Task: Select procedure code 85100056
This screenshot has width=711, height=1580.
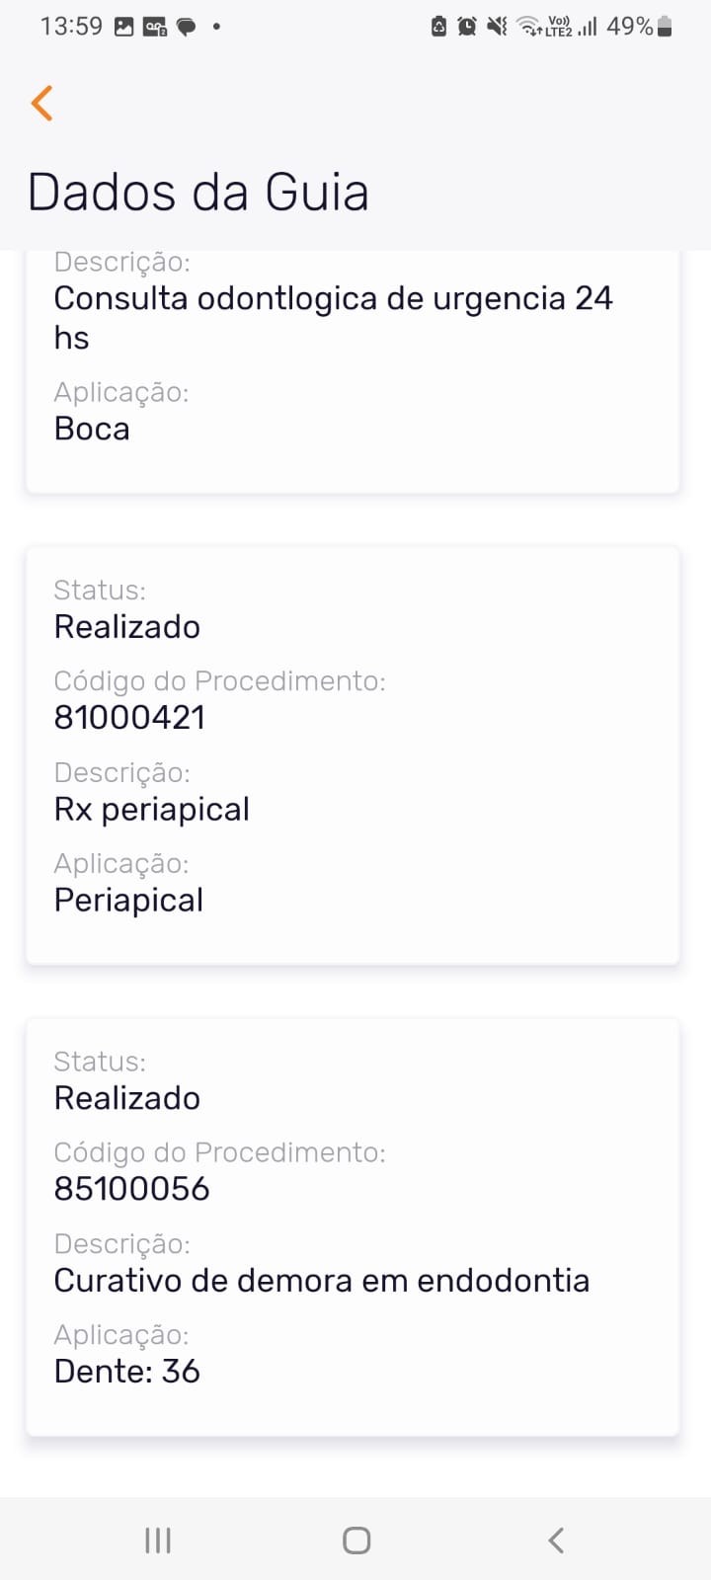Action: 131,1188
